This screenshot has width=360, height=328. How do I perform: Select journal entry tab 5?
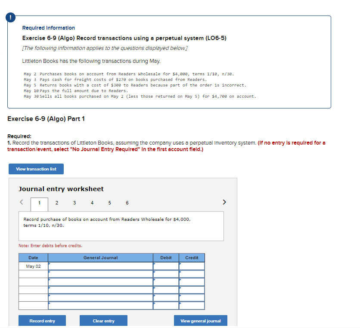[x=109, y=202]
